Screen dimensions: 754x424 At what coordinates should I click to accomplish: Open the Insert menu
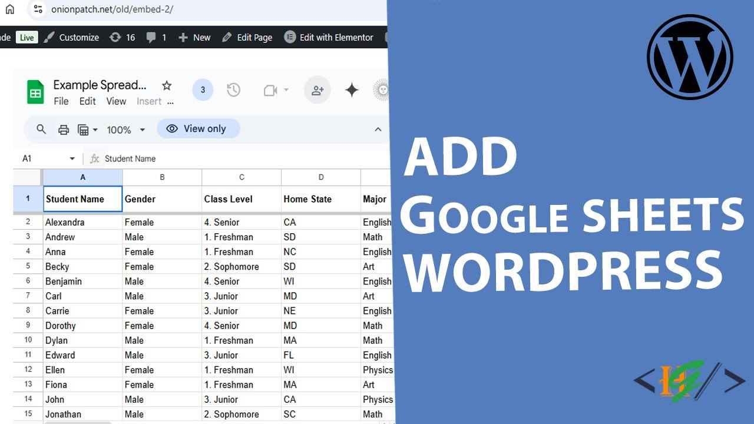pos(149,101)
